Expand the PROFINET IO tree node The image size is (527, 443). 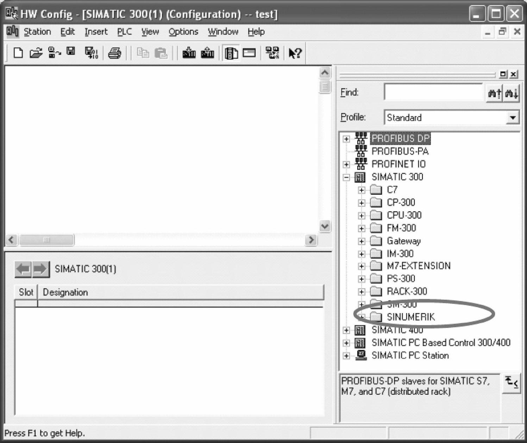coord(346,164)
